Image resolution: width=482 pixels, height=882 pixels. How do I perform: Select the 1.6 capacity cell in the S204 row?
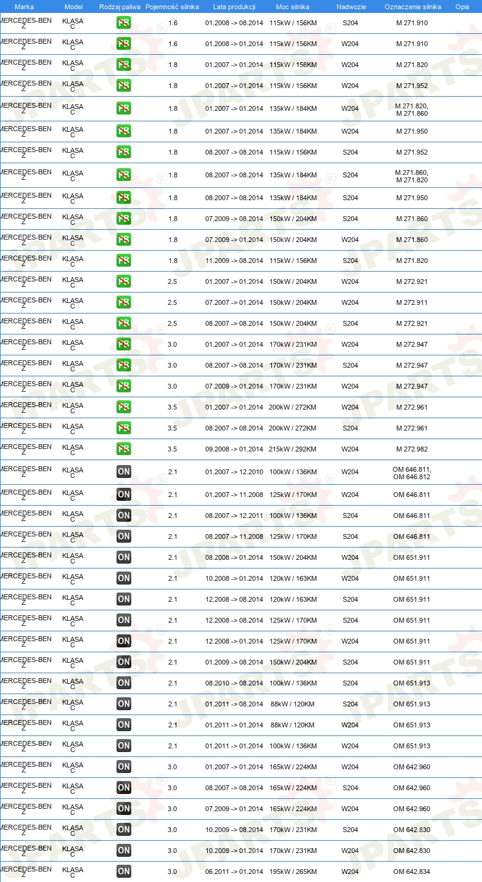[173, 23]
